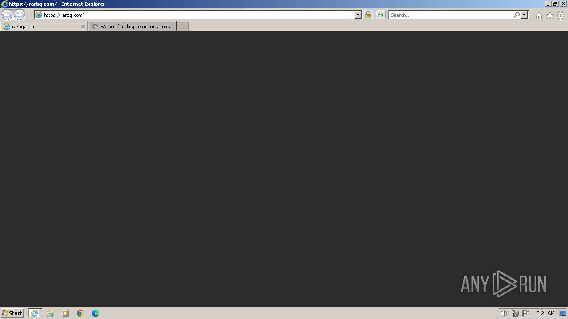
Task: Click Show desktop button in tray
Action: [563, 313]
